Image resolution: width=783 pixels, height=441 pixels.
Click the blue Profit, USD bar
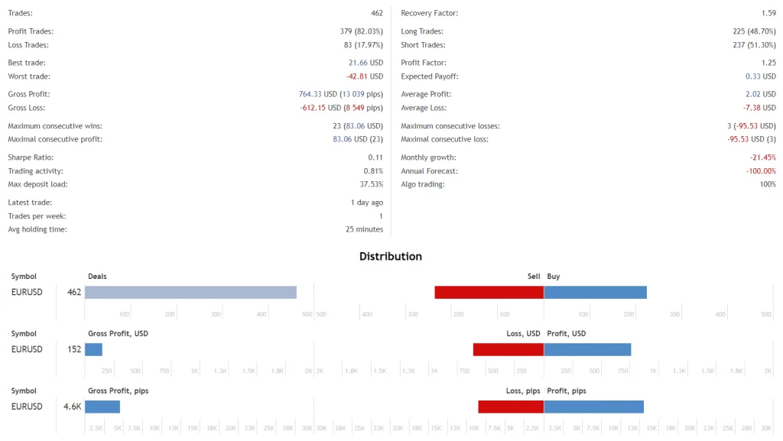(x=587, y=349)
